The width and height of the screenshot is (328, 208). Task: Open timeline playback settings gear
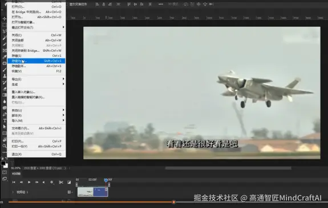pyautogui.click(x=52, y=182)
